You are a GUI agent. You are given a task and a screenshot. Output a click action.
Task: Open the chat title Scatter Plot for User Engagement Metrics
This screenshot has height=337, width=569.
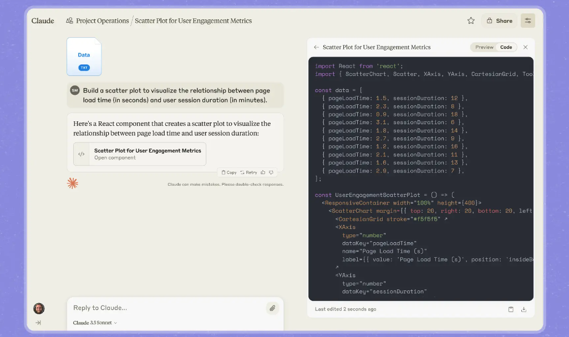[x=193, y=21]
